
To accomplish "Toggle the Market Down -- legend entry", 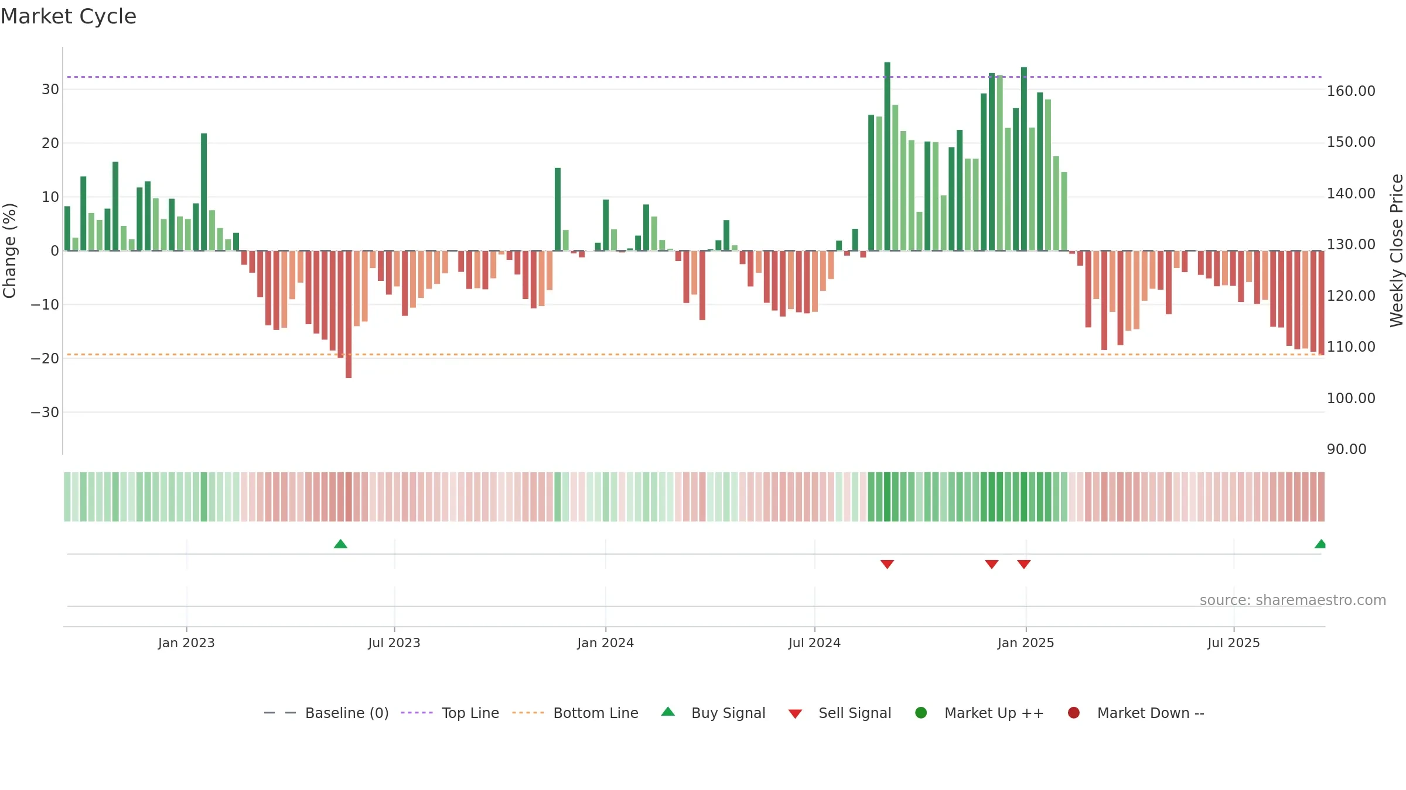I will point(1136,713).
